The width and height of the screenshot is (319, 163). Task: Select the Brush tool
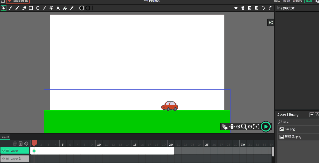[x=10, y=8]
